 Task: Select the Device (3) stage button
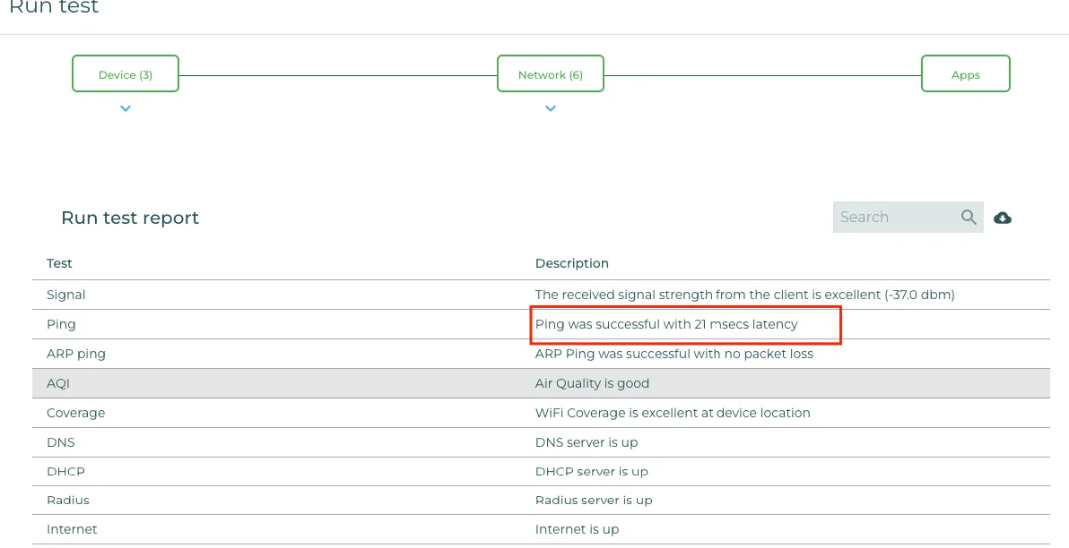click(x=126, y=73)
